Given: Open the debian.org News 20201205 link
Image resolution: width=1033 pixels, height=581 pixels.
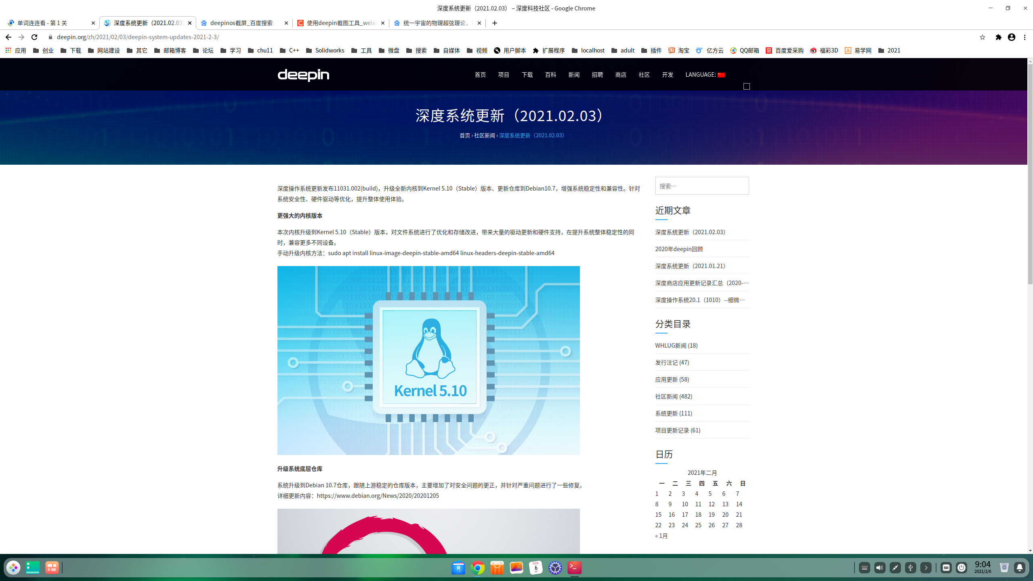Looking at the screenshot, I should click(x=378, y=496).
